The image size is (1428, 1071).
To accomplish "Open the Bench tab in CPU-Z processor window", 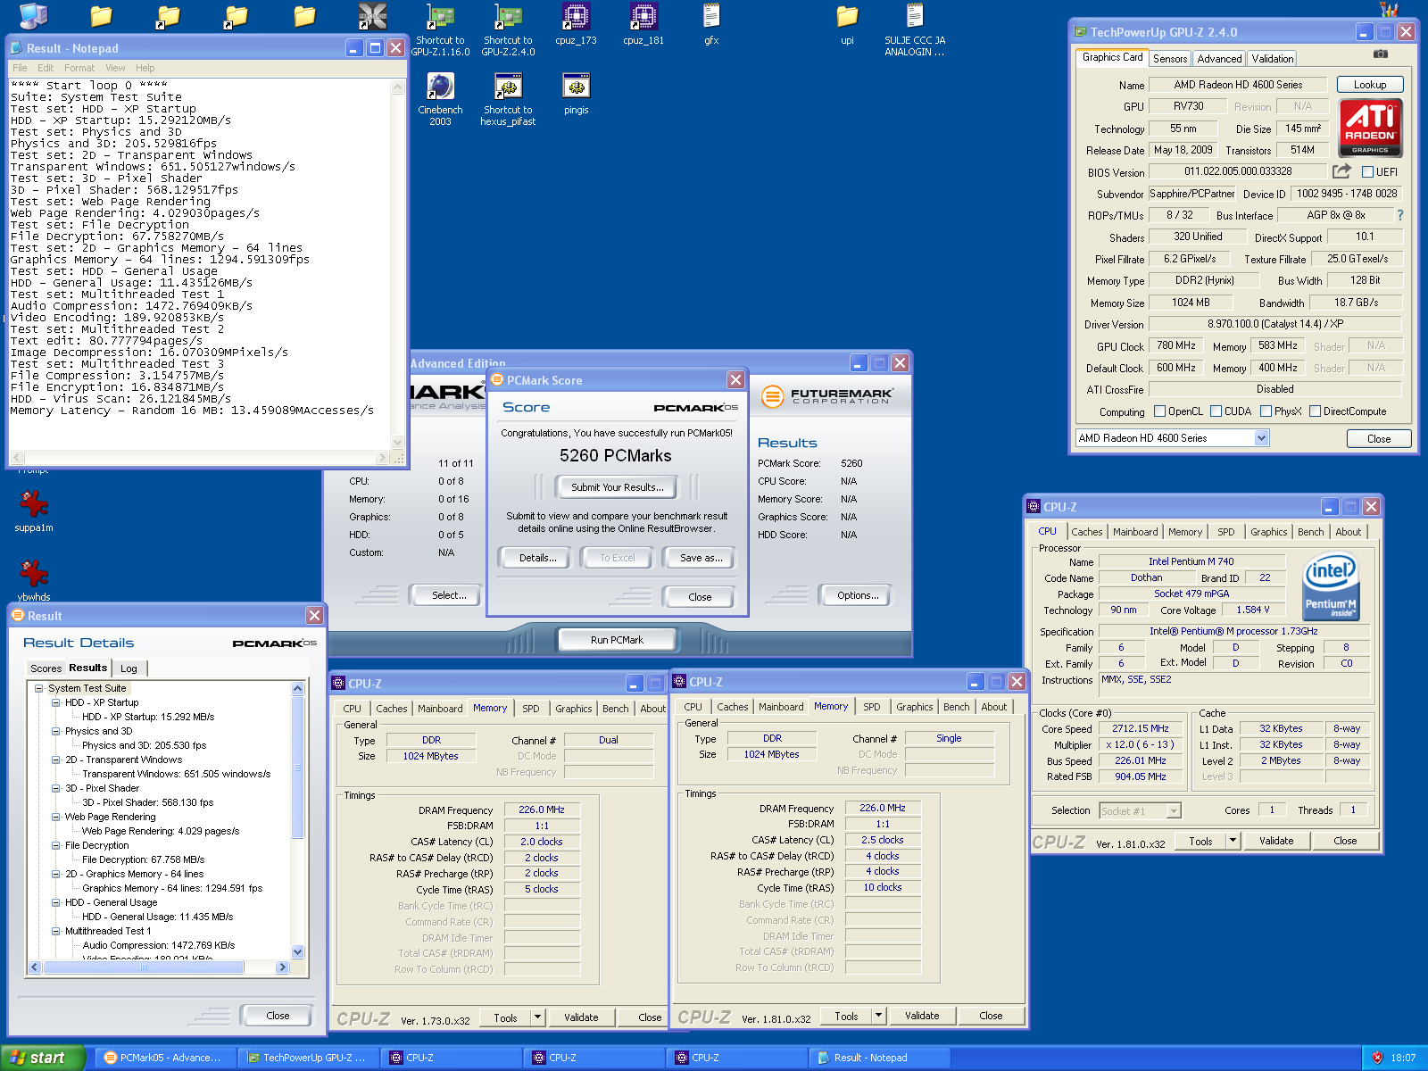I will [x=1310, y=532].
